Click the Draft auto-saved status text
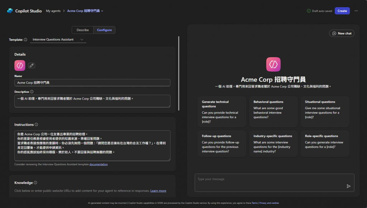Image resolution: width=367 pixels, height=208 pixels. pyautogui.click(x=322, y=11)
